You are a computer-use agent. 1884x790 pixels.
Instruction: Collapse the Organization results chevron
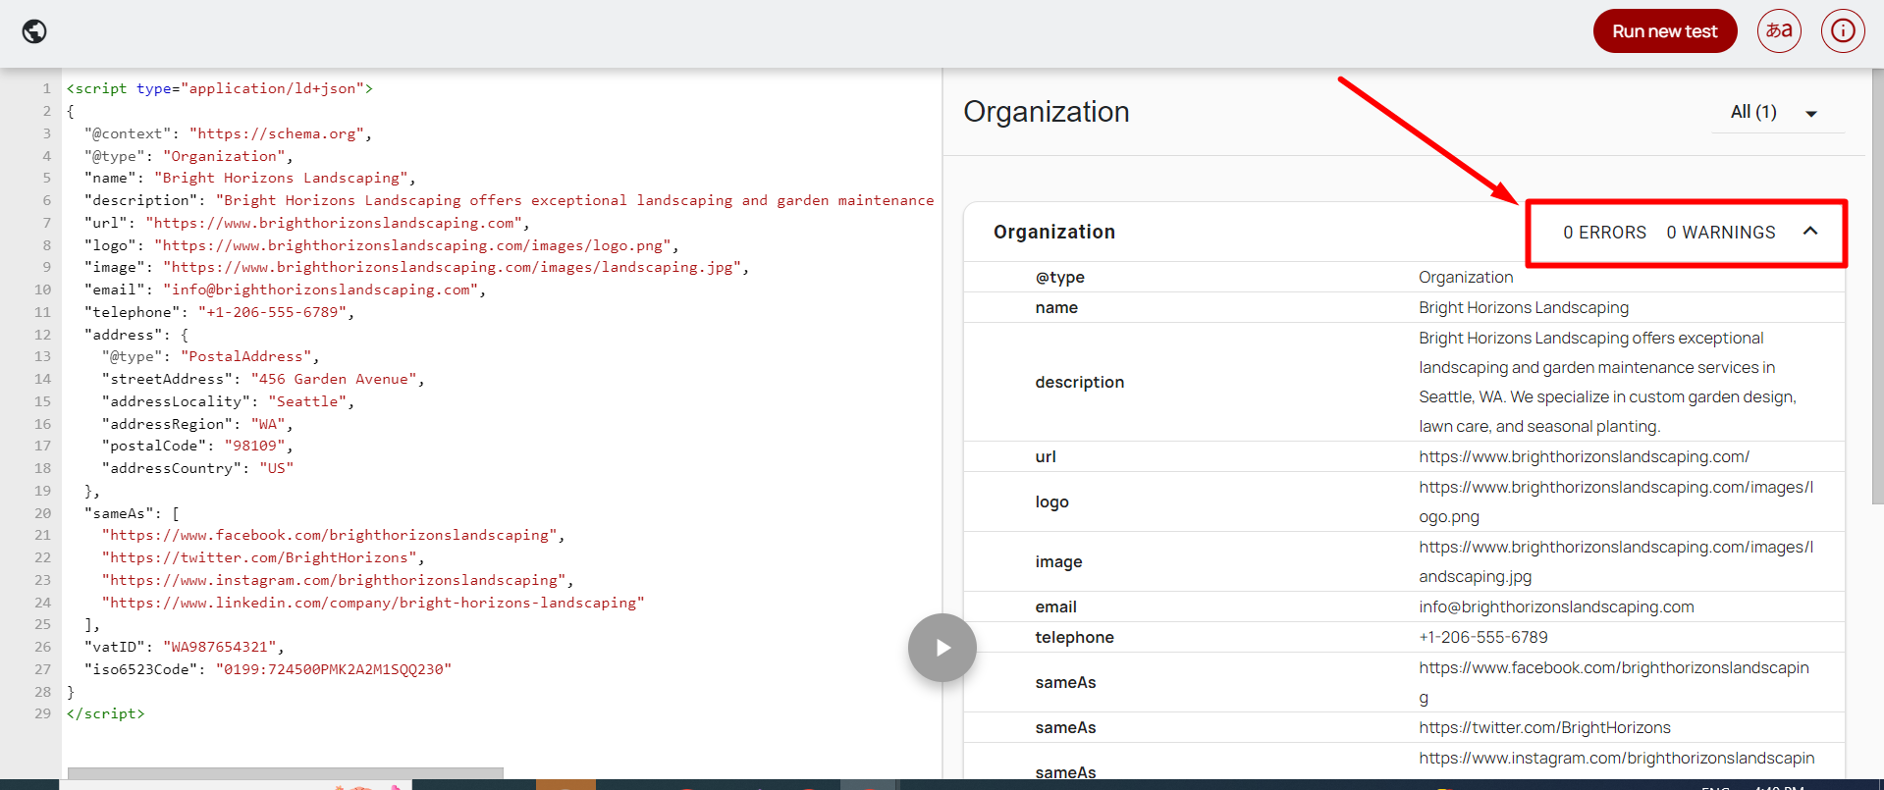pyautogui.click(x=1810, y=232)
